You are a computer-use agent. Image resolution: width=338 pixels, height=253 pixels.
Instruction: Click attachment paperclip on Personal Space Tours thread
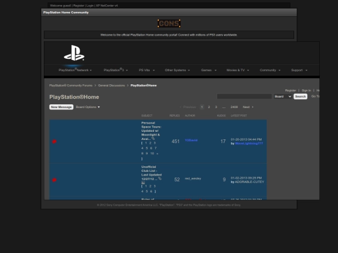pos(153,139)
